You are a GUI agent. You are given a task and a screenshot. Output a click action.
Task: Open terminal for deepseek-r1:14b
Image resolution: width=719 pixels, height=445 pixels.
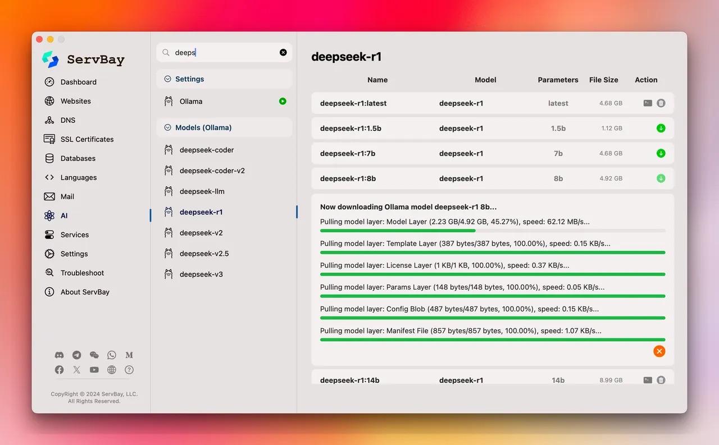tap(648, 380)
